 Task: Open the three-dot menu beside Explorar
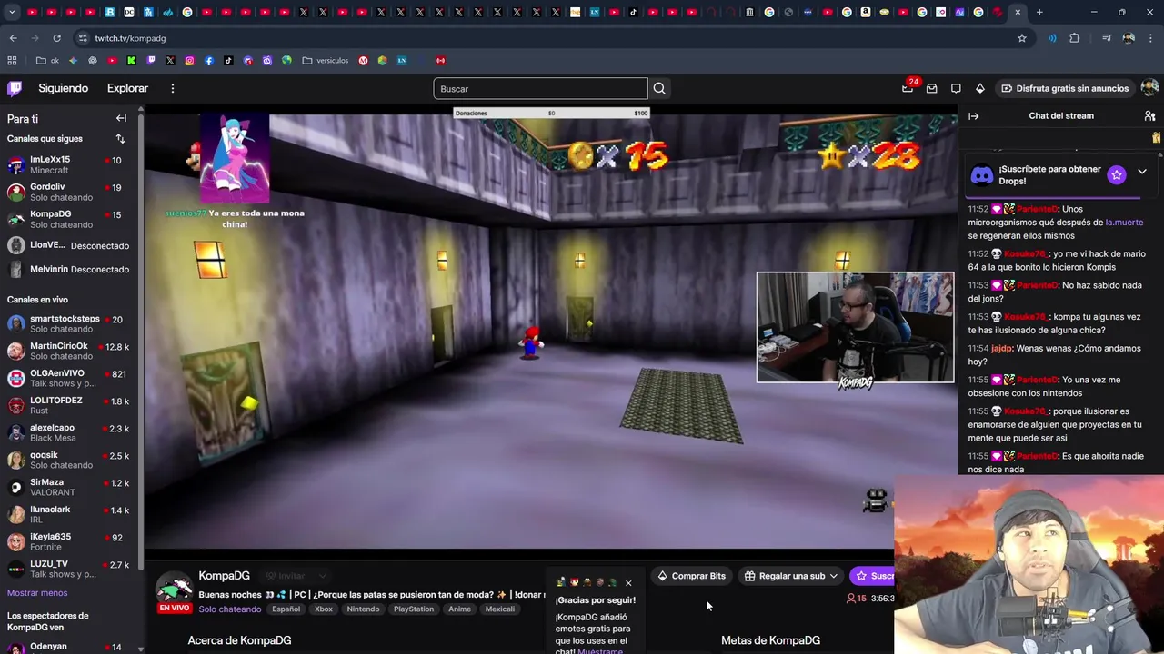pyautogui.click(x=172, y=88)
